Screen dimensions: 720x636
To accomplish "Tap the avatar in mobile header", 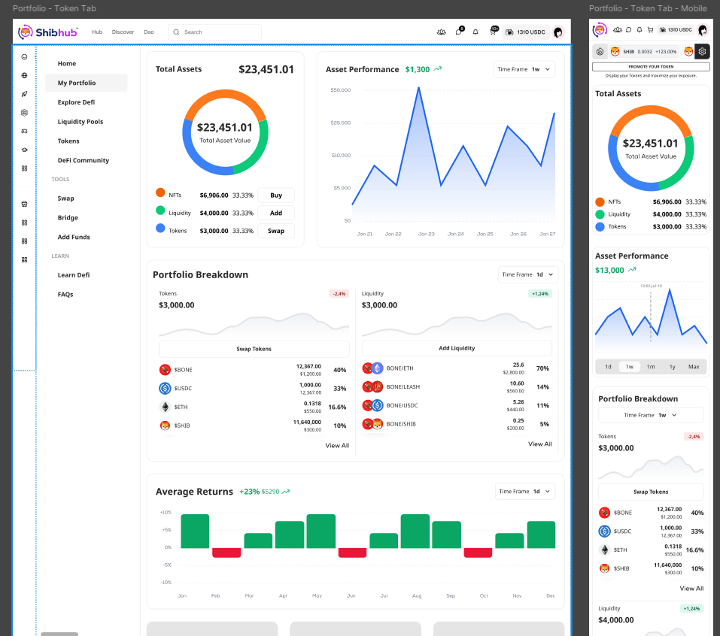I will click(703, 30).
